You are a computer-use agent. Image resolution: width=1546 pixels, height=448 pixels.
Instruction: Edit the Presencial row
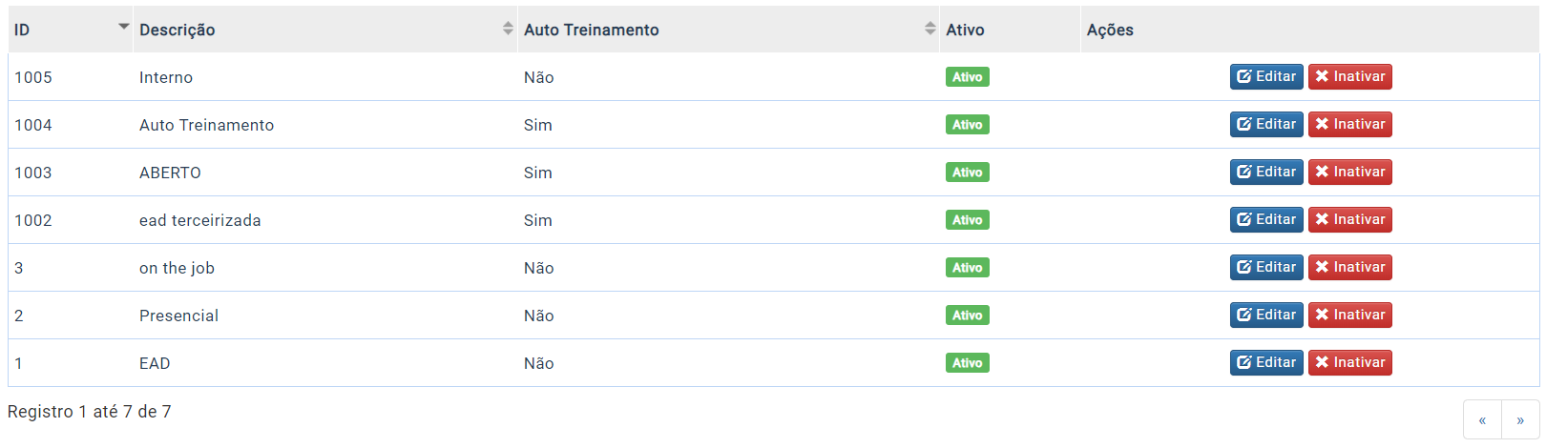1266,315
